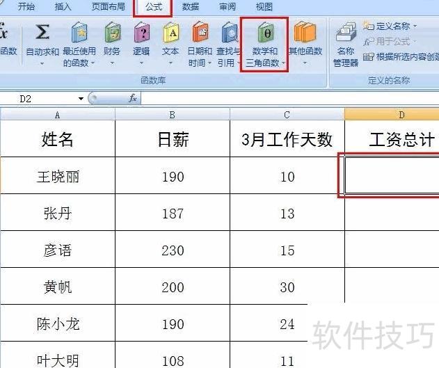Select the cell with name 张丹
Screen dimensions: 439x368
57,213
